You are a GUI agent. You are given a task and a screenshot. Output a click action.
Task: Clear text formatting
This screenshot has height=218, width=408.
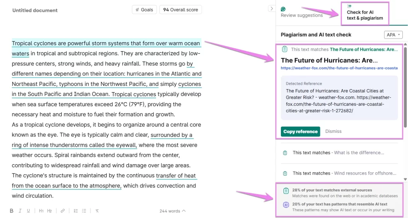coord(97,211)
